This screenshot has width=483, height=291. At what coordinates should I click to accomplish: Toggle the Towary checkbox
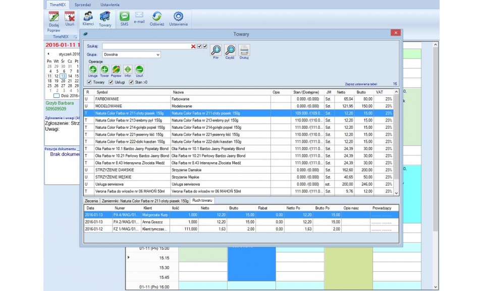point(89,82)
